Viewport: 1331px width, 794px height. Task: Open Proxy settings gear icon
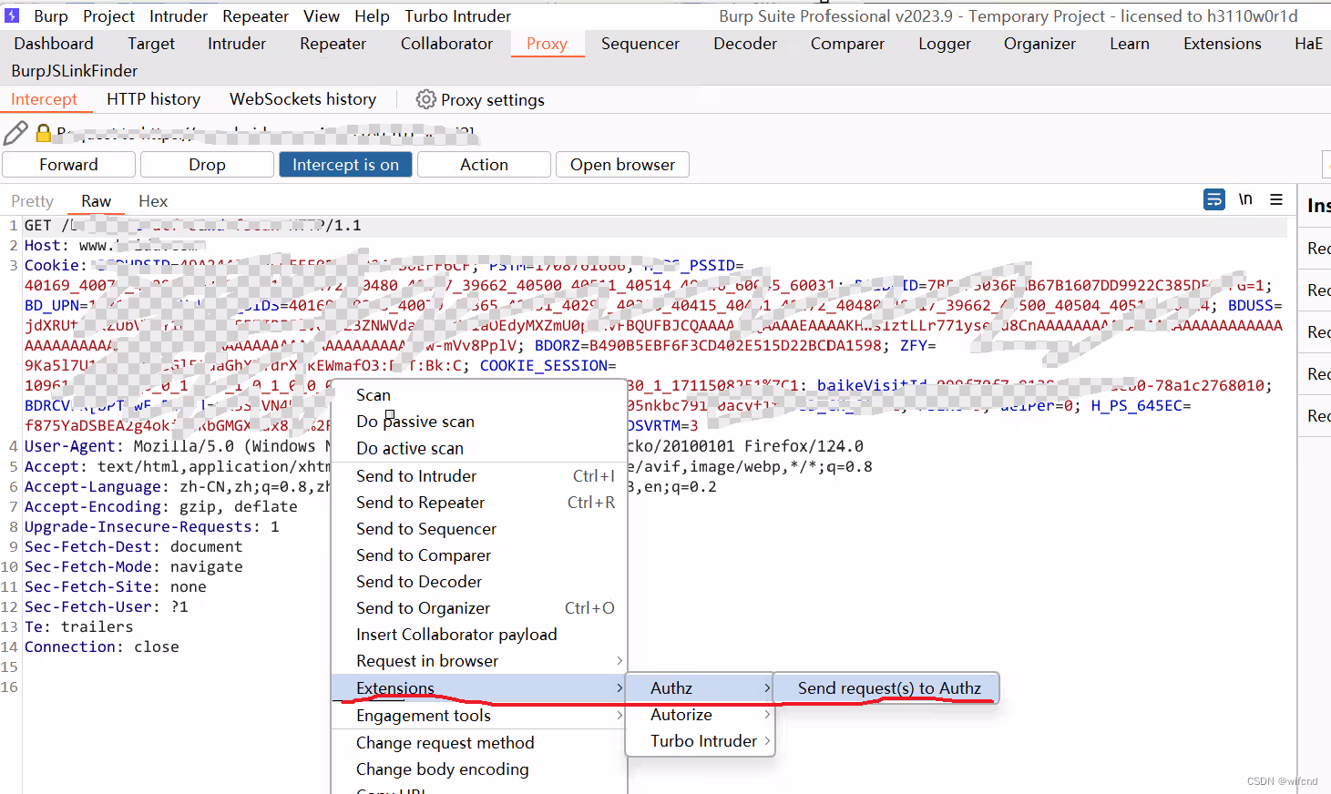(x=425, y=99)
